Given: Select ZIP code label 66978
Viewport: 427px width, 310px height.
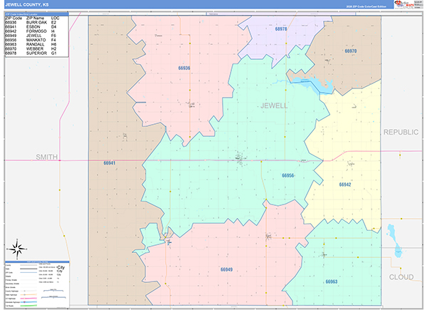Looking at the screenshot, I should (x=281, y=29).
